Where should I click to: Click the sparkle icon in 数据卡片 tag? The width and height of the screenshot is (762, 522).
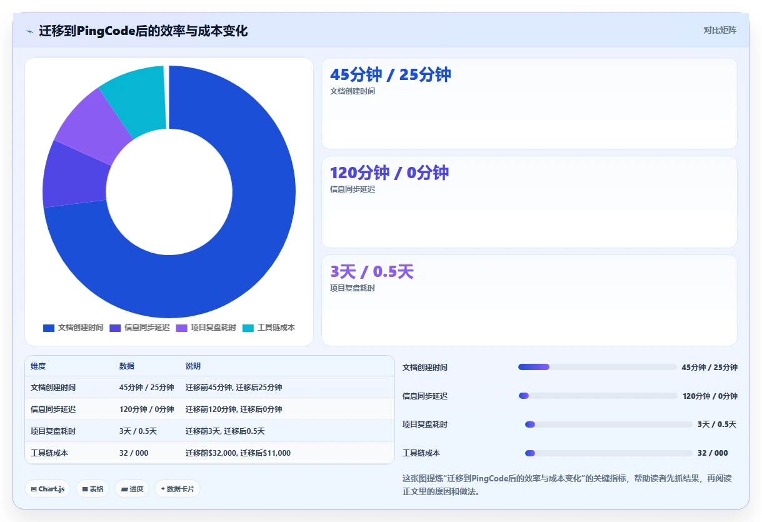click(x=163, y=489)
